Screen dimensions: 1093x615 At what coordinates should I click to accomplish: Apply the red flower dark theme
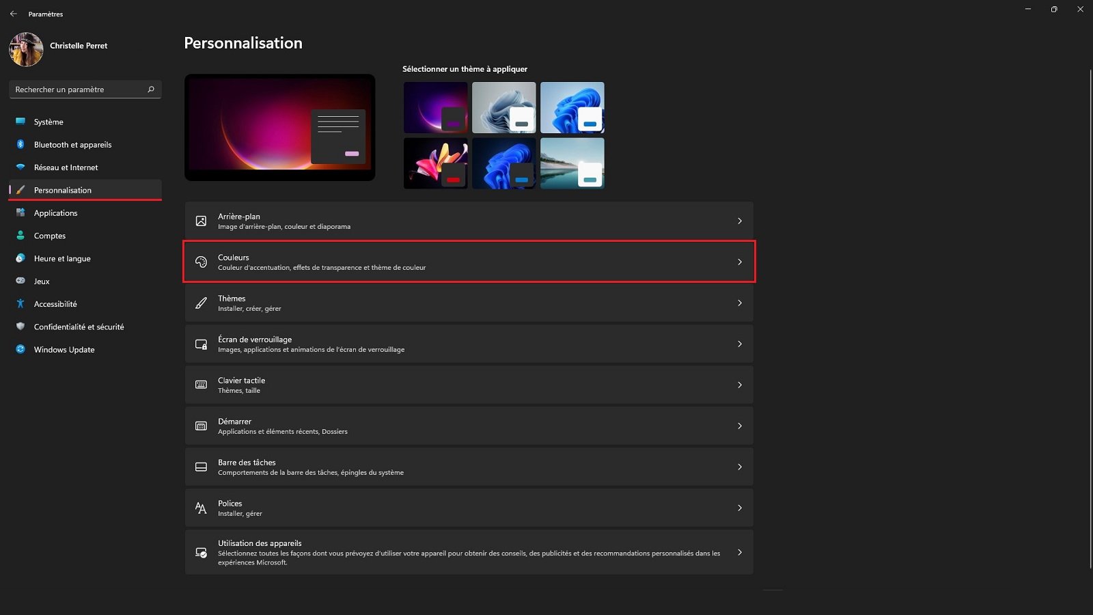click(x=435, y=163)
